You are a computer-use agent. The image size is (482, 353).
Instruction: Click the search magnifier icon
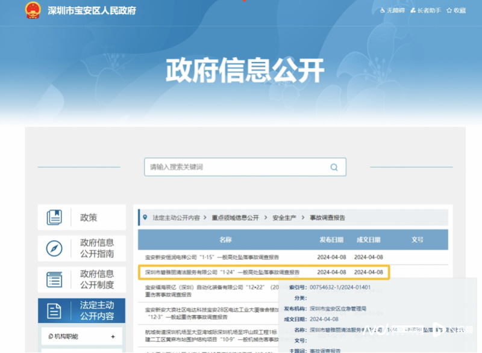[334, 167]
